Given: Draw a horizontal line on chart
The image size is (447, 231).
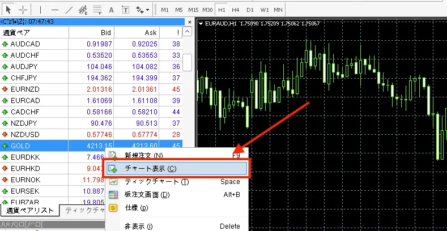Looking at the screenshot, I should point(55,10).
